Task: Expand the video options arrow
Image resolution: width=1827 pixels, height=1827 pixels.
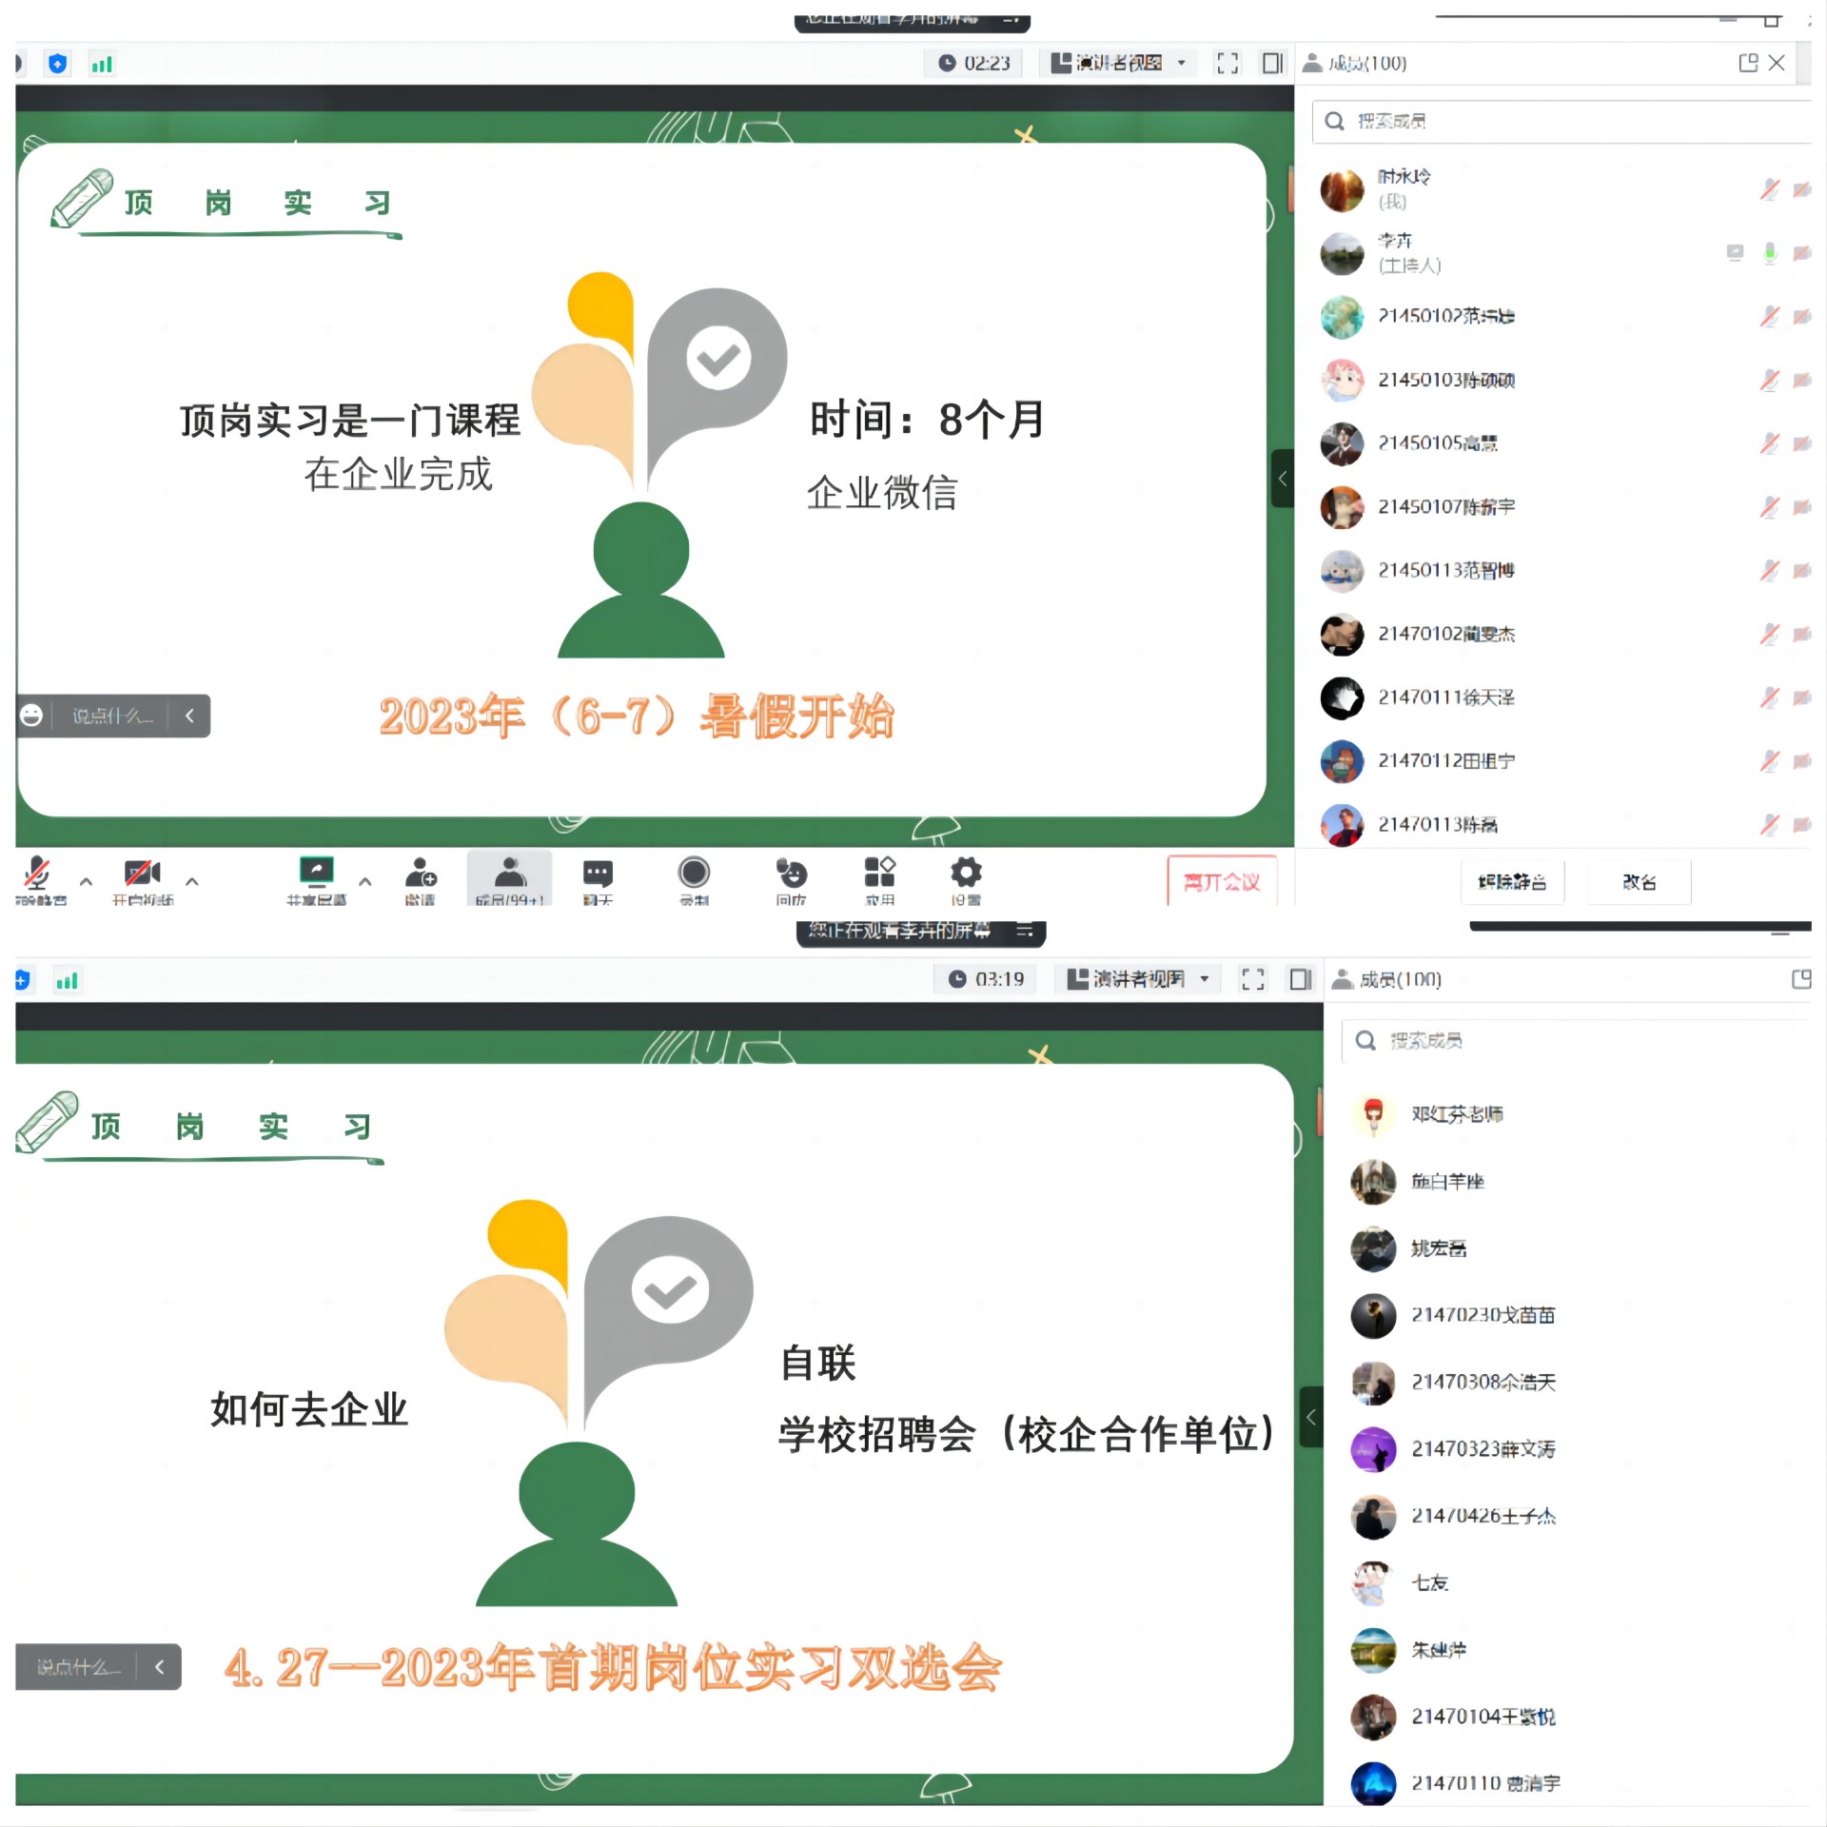Action: point(192,881)
